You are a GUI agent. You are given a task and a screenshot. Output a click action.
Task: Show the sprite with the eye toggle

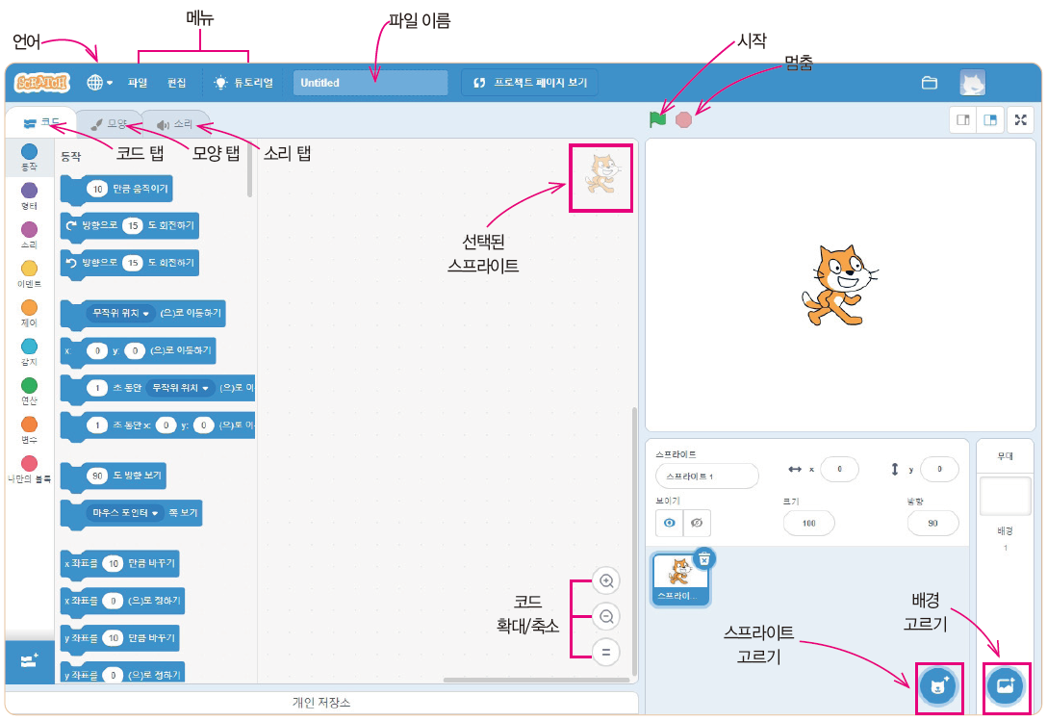click(x=671, y=523)
